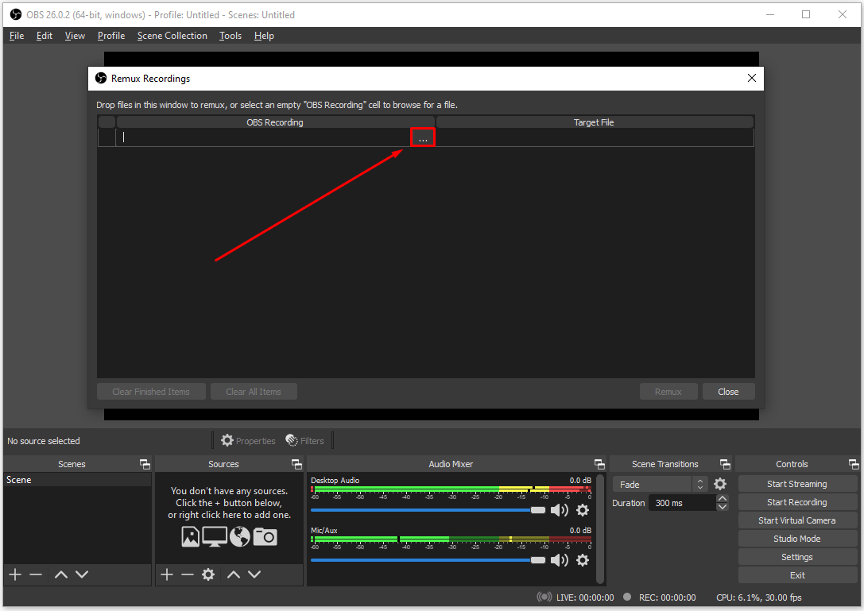Click the OBS Recording column header
864x611 pixels.
point(275,122)
